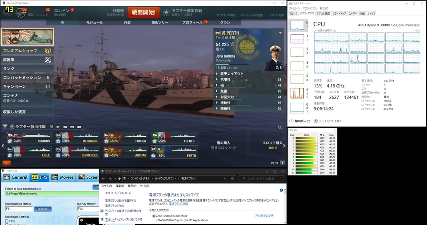Toggle simple view (簡易表示) in Task Manager

pos(300,121)
